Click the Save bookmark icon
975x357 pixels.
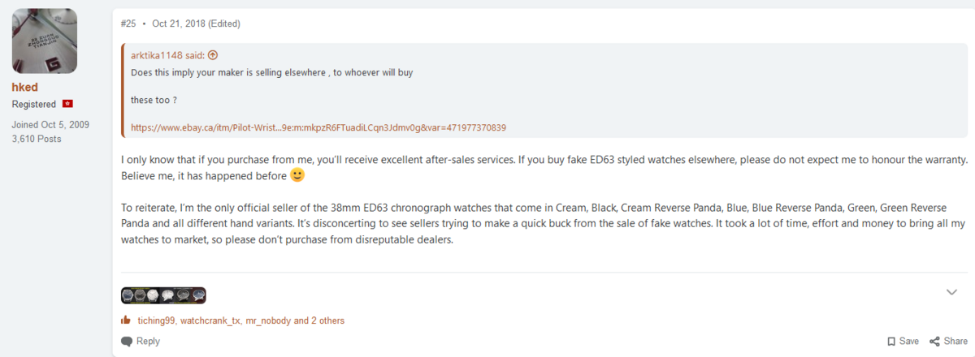pyautogui.click(x=891, y=342)
